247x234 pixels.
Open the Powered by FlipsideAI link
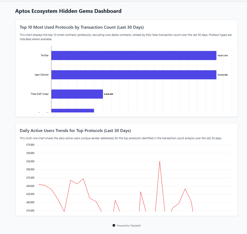click(127, 225)
